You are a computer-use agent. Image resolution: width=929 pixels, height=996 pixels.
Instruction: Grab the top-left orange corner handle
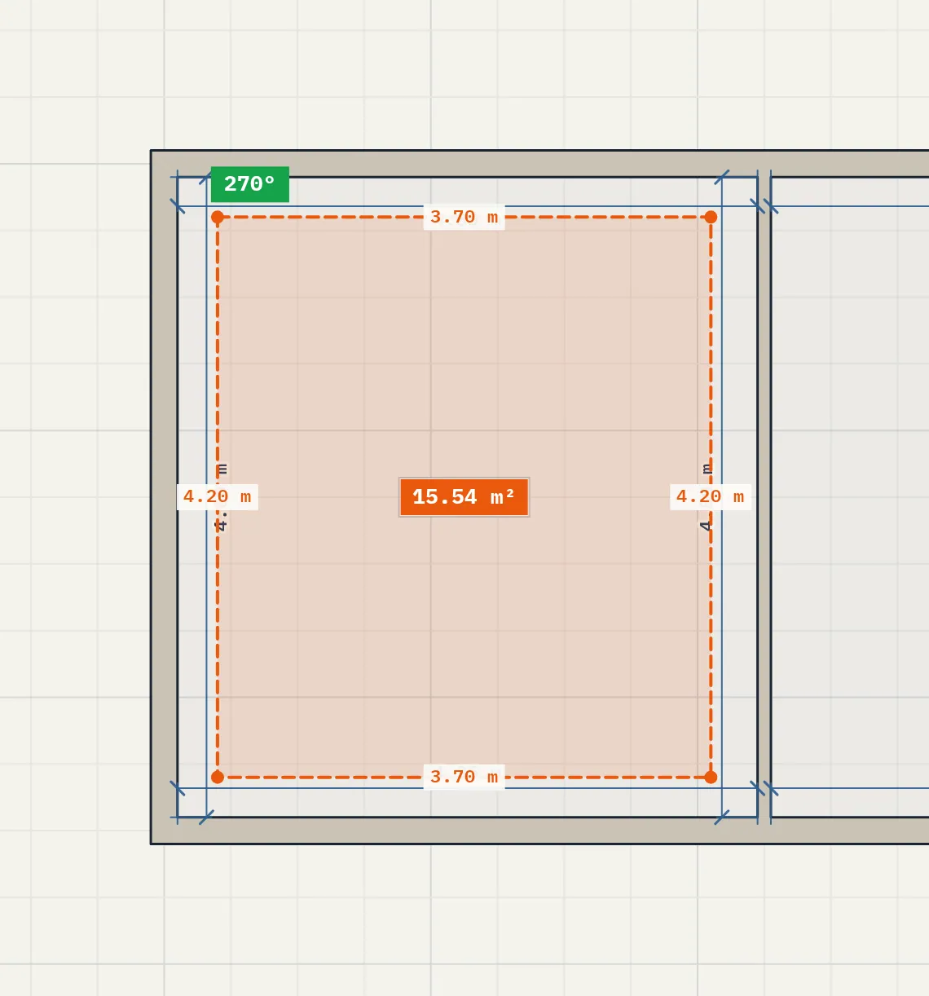pyautogui.click(x=218, y=217)
